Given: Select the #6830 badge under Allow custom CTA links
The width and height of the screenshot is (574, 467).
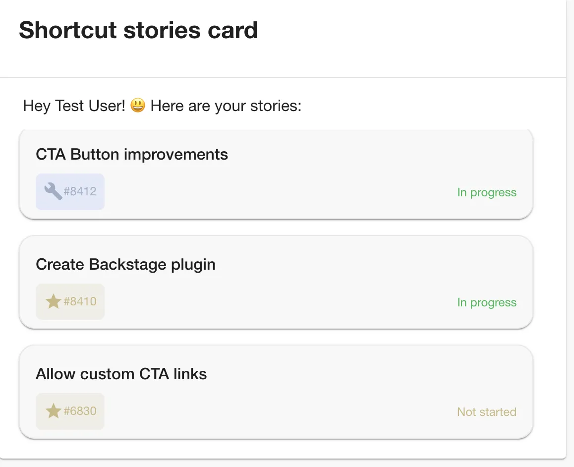Looking at the screenshot, I should pyautogui.click(x=70, y=411).
